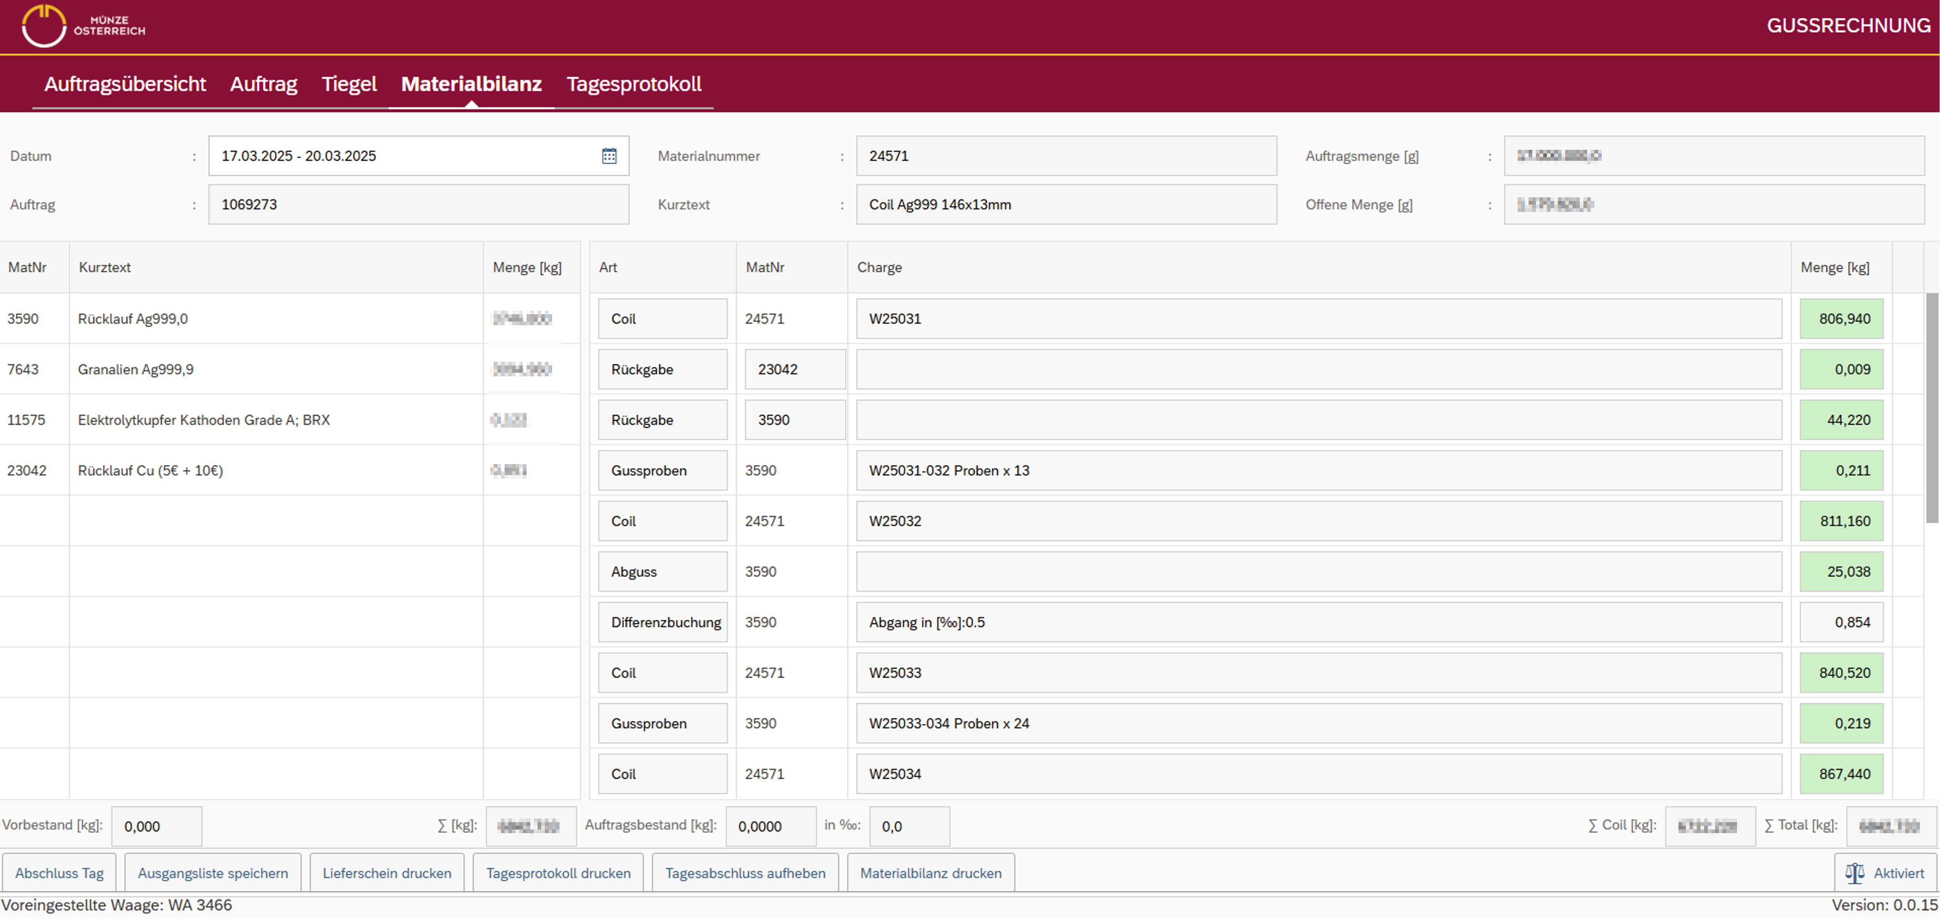Click the Gussproben button for W25033-034
Viewport: 1940px width, 919px height.
662,723
